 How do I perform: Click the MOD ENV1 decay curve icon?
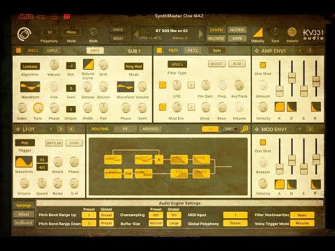292,184
